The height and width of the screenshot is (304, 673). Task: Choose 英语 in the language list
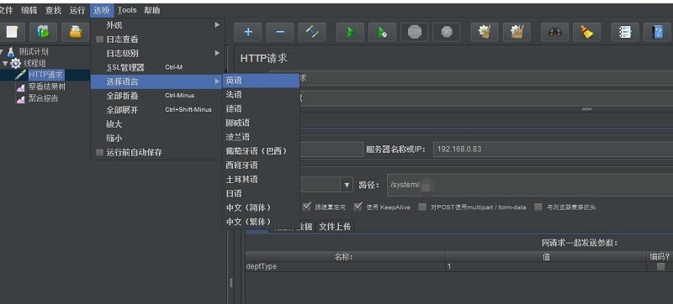point(261,81)
